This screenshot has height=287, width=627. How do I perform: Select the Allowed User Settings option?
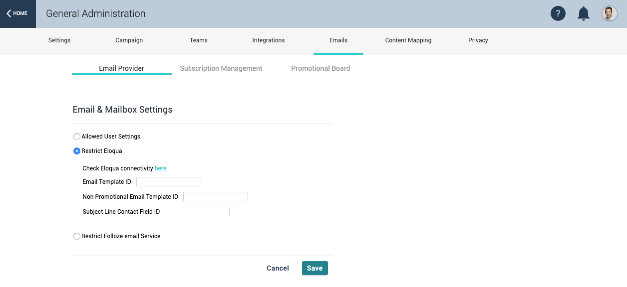(x=77, y=136)
